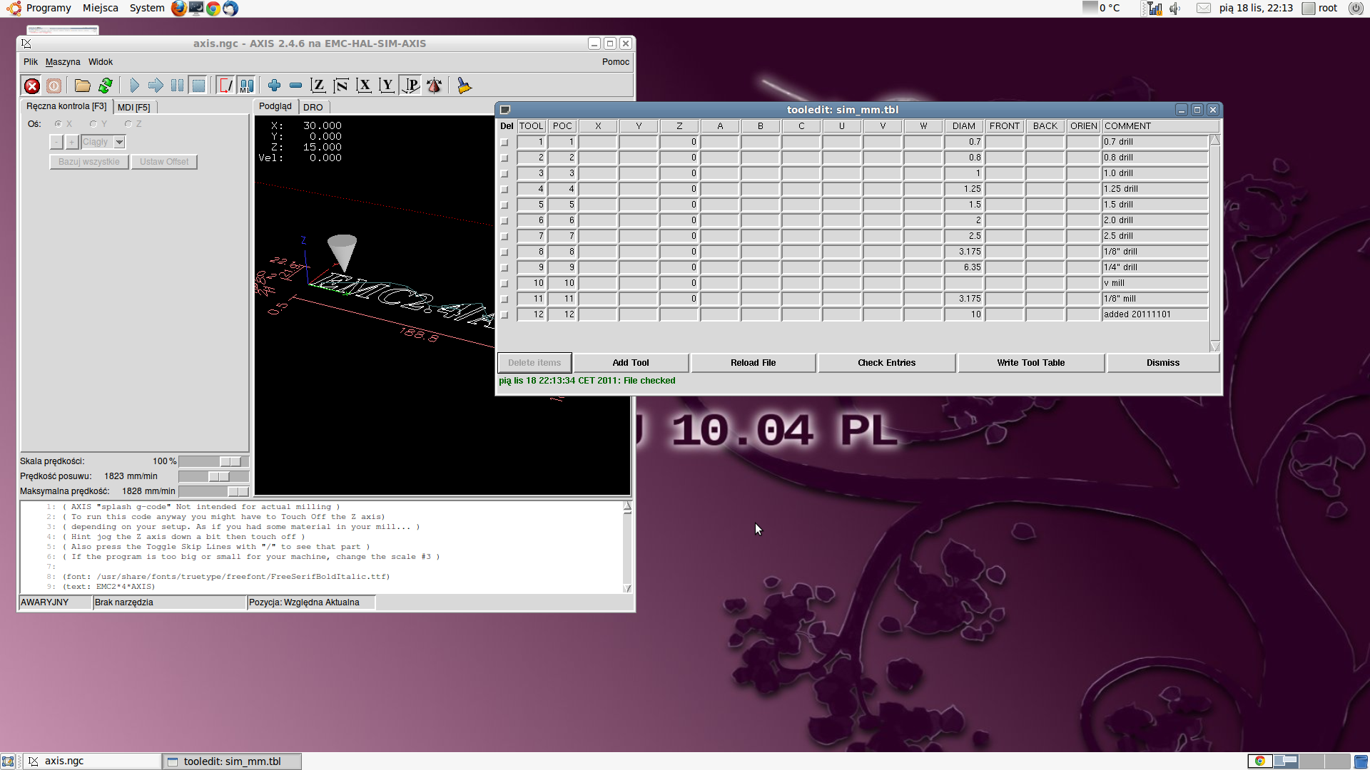Click the jog minus button
1370x770 pixels.
56,142
